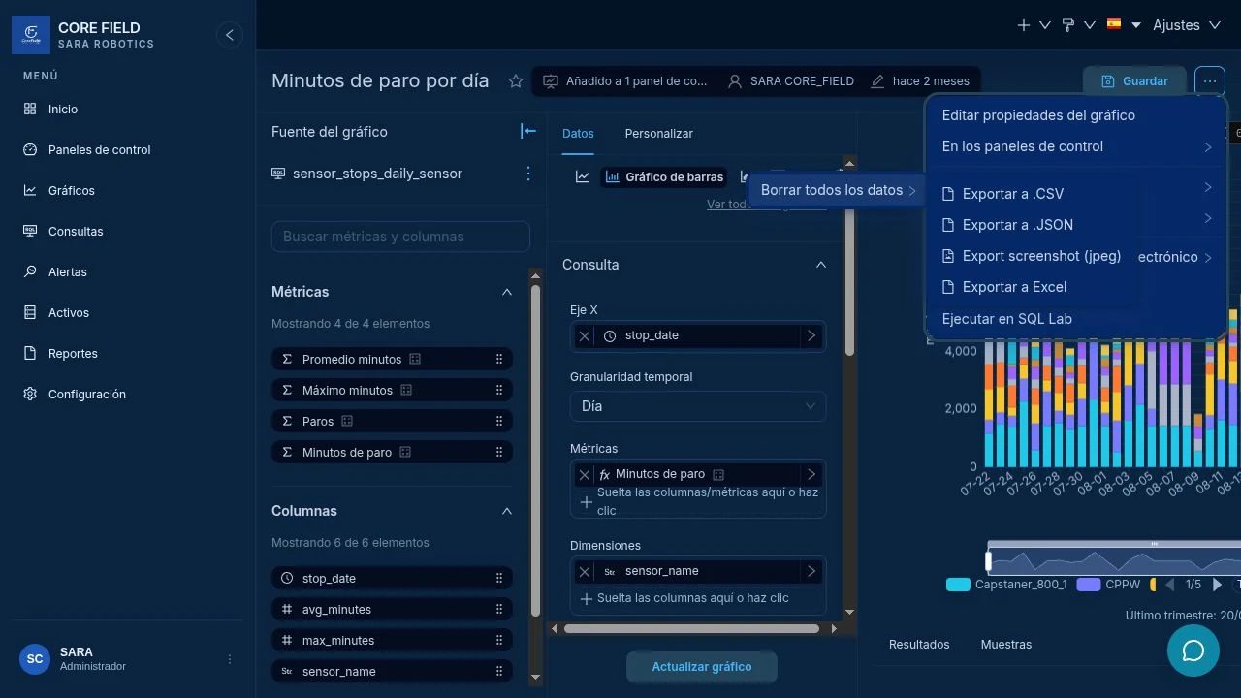Open Paneles de control in the sidebar

coord(99,150)
